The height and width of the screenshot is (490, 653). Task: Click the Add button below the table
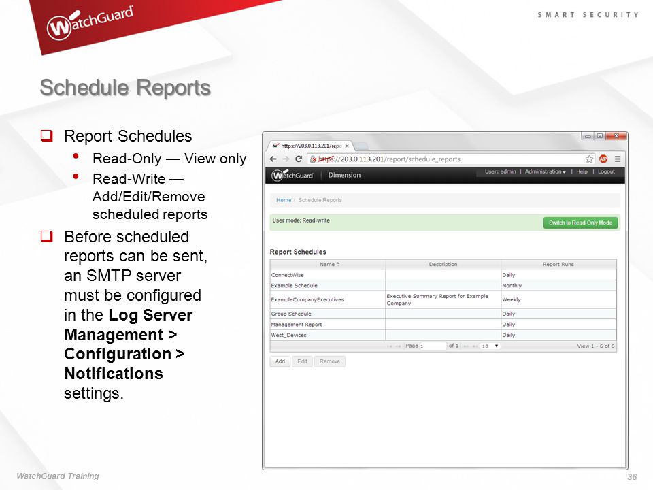point(280,361)
